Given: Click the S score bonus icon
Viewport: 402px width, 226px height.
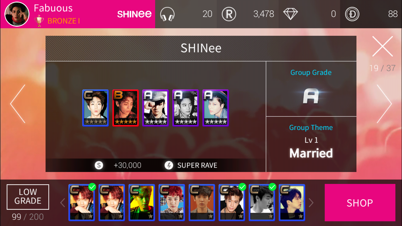Looking at the screenshot, I should click(99, 165).
